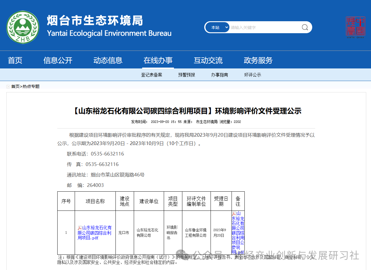Click the 备注 column header
Image resolution: width=371 pixels, height=270 pixels.
click(x=238, y=201)
